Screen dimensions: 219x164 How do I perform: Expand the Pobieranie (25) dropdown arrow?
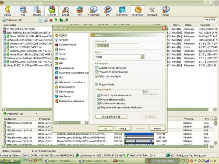point(36,114)
